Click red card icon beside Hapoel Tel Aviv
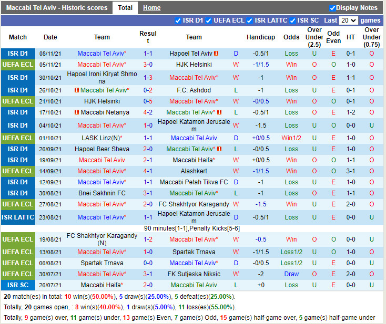386x324 pixels. coord(216,54)
